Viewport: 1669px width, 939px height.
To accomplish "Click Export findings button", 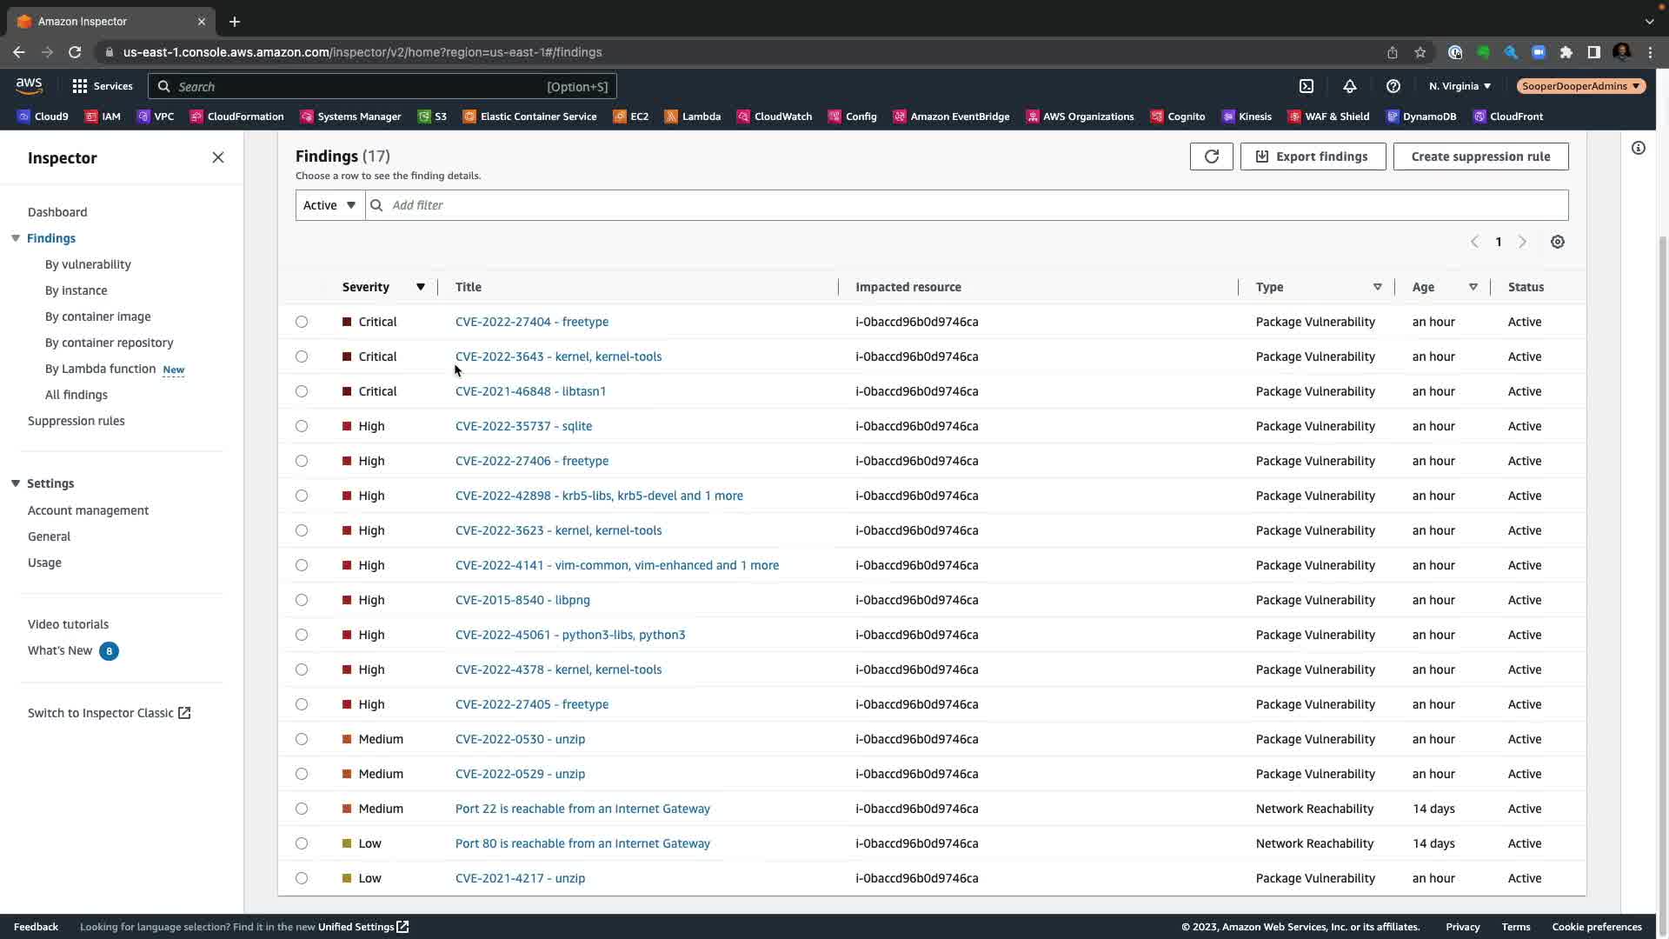I will click(1313, 156).
